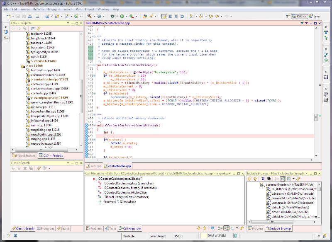Click the New file wizard toolbar icon
332x242 pixels.
(x=8, y=16)
